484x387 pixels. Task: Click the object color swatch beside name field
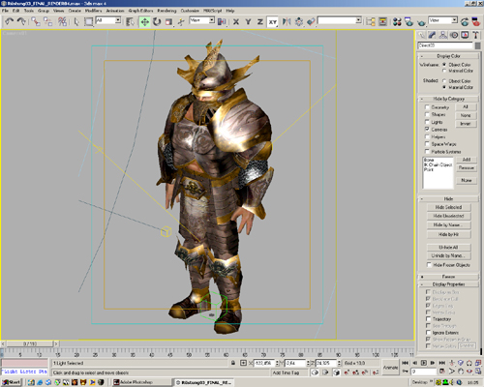pos(477,45)
